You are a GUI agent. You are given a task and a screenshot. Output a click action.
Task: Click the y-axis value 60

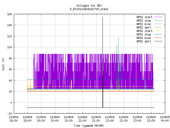(10, 69)
